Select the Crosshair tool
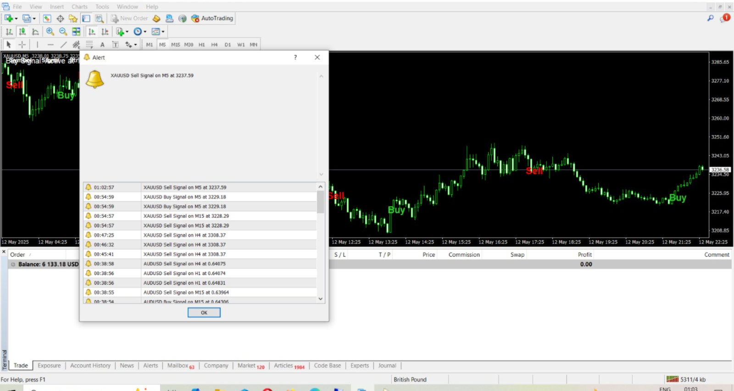 coord(22,44)
